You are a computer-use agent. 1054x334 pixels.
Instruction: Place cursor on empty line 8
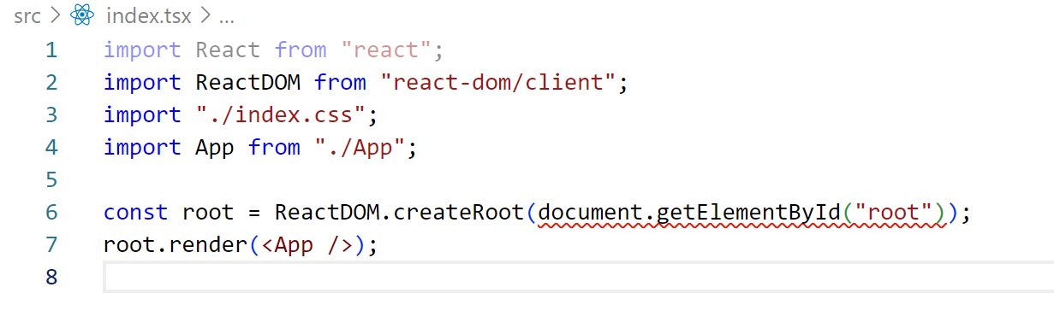tap(578, 277)
